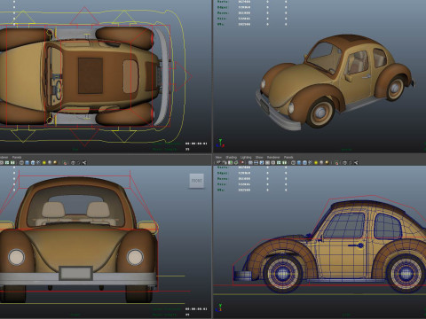The height and width of the screenshot is (319, 426).
Task: Click the Verts label in side view HUD
Action: [222, 167]
